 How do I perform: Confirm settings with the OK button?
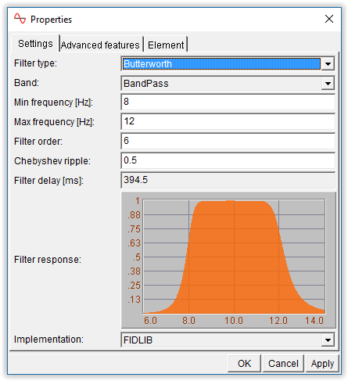(244, 363)
